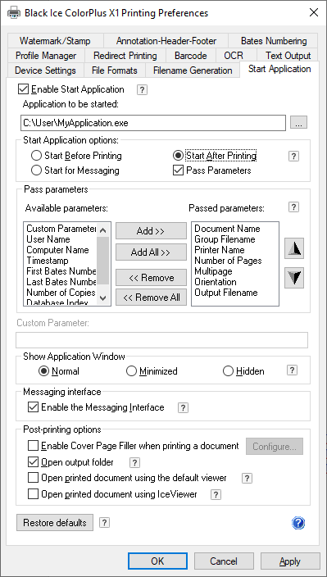The height and width of the screenshot is (577, 327).
Task: Choose Minimized for the application window
Action: (x=131, y=371)
